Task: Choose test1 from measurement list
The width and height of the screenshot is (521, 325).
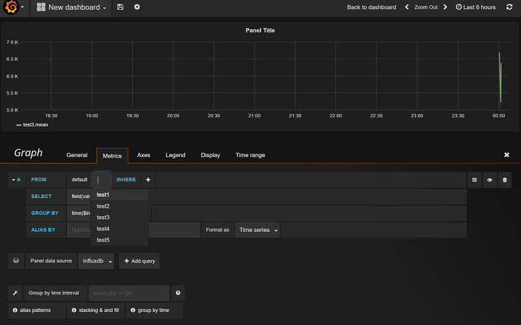Action: pyautogui.click(x=119, y=195)
